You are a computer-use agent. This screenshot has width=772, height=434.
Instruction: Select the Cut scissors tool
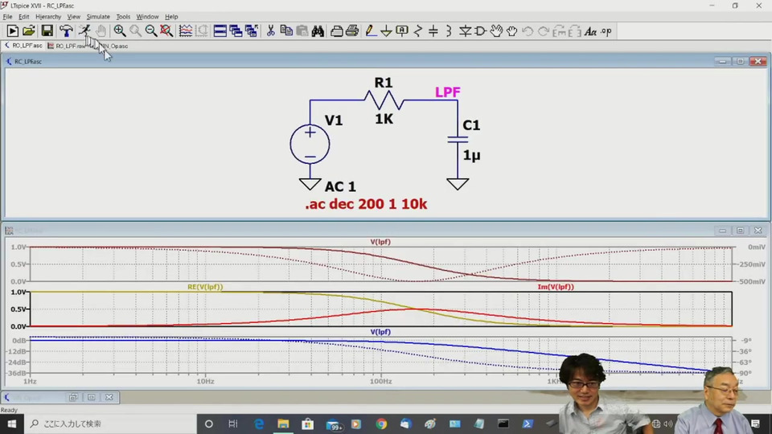point(270,31)
